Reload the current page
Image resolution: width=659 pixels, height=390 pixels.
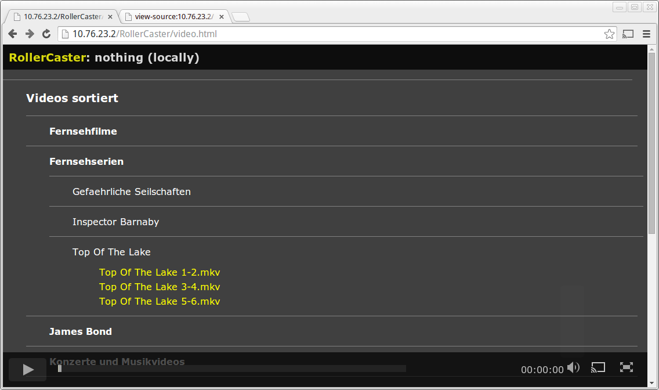[46, 34]
